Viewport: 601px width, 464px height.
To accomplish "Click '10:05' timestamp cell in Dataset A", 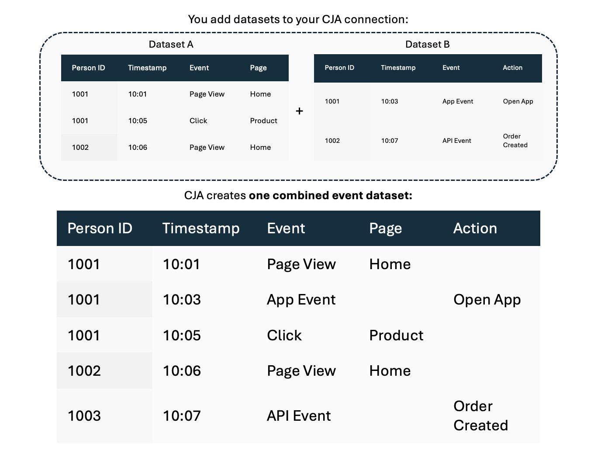I will tap(138, 121).
